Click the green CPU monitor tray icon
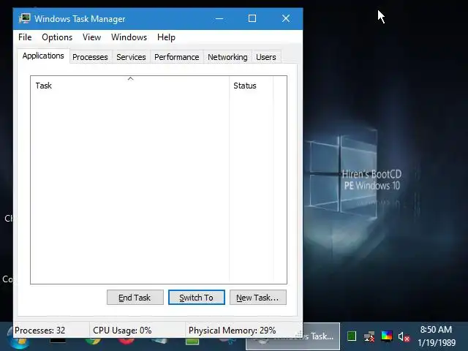The image size is (468, 351). (x=352, y=336)
